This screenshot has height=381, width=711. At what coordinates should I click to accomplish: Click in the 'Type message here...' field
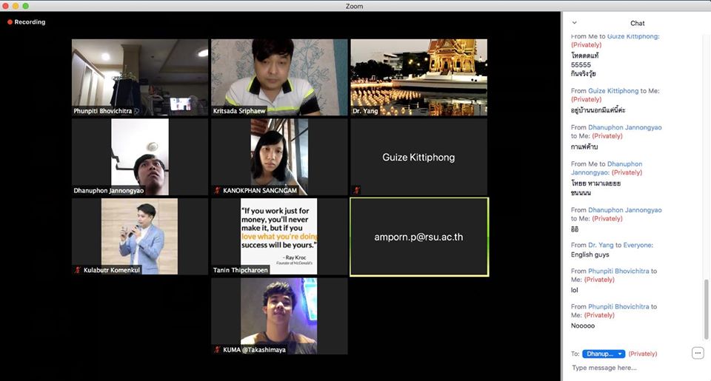coord(630,368)
